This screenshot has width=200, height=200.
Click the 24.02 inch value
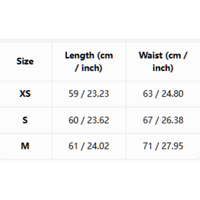coord(98,146)
